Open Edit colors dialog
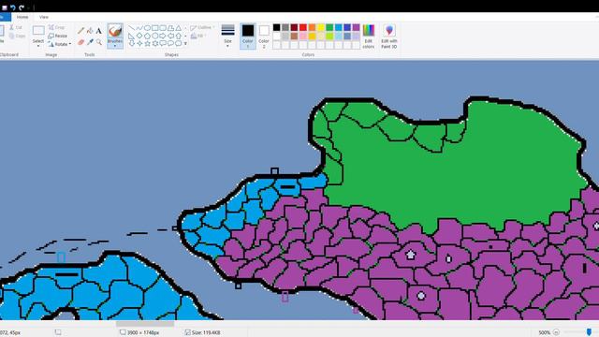The image size is (599, 337). [369, 37]
